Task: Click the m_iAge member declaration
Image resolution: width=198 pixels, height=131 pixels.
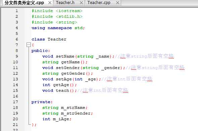Action: [x=57, y=119]
